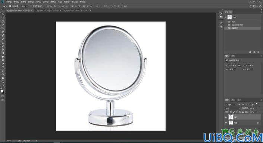Select the Lasso tool
This screenshot has width=263, height=143.
pyautogui.click(x=3, y=22)
